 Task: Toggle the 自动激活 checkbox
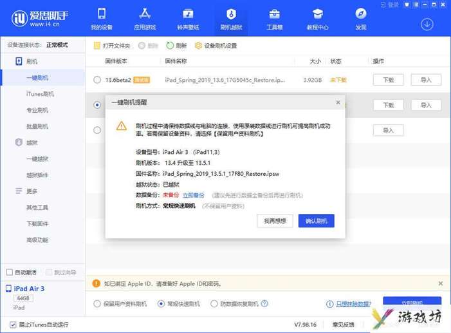pyautogui.click(x=10, y=272)
